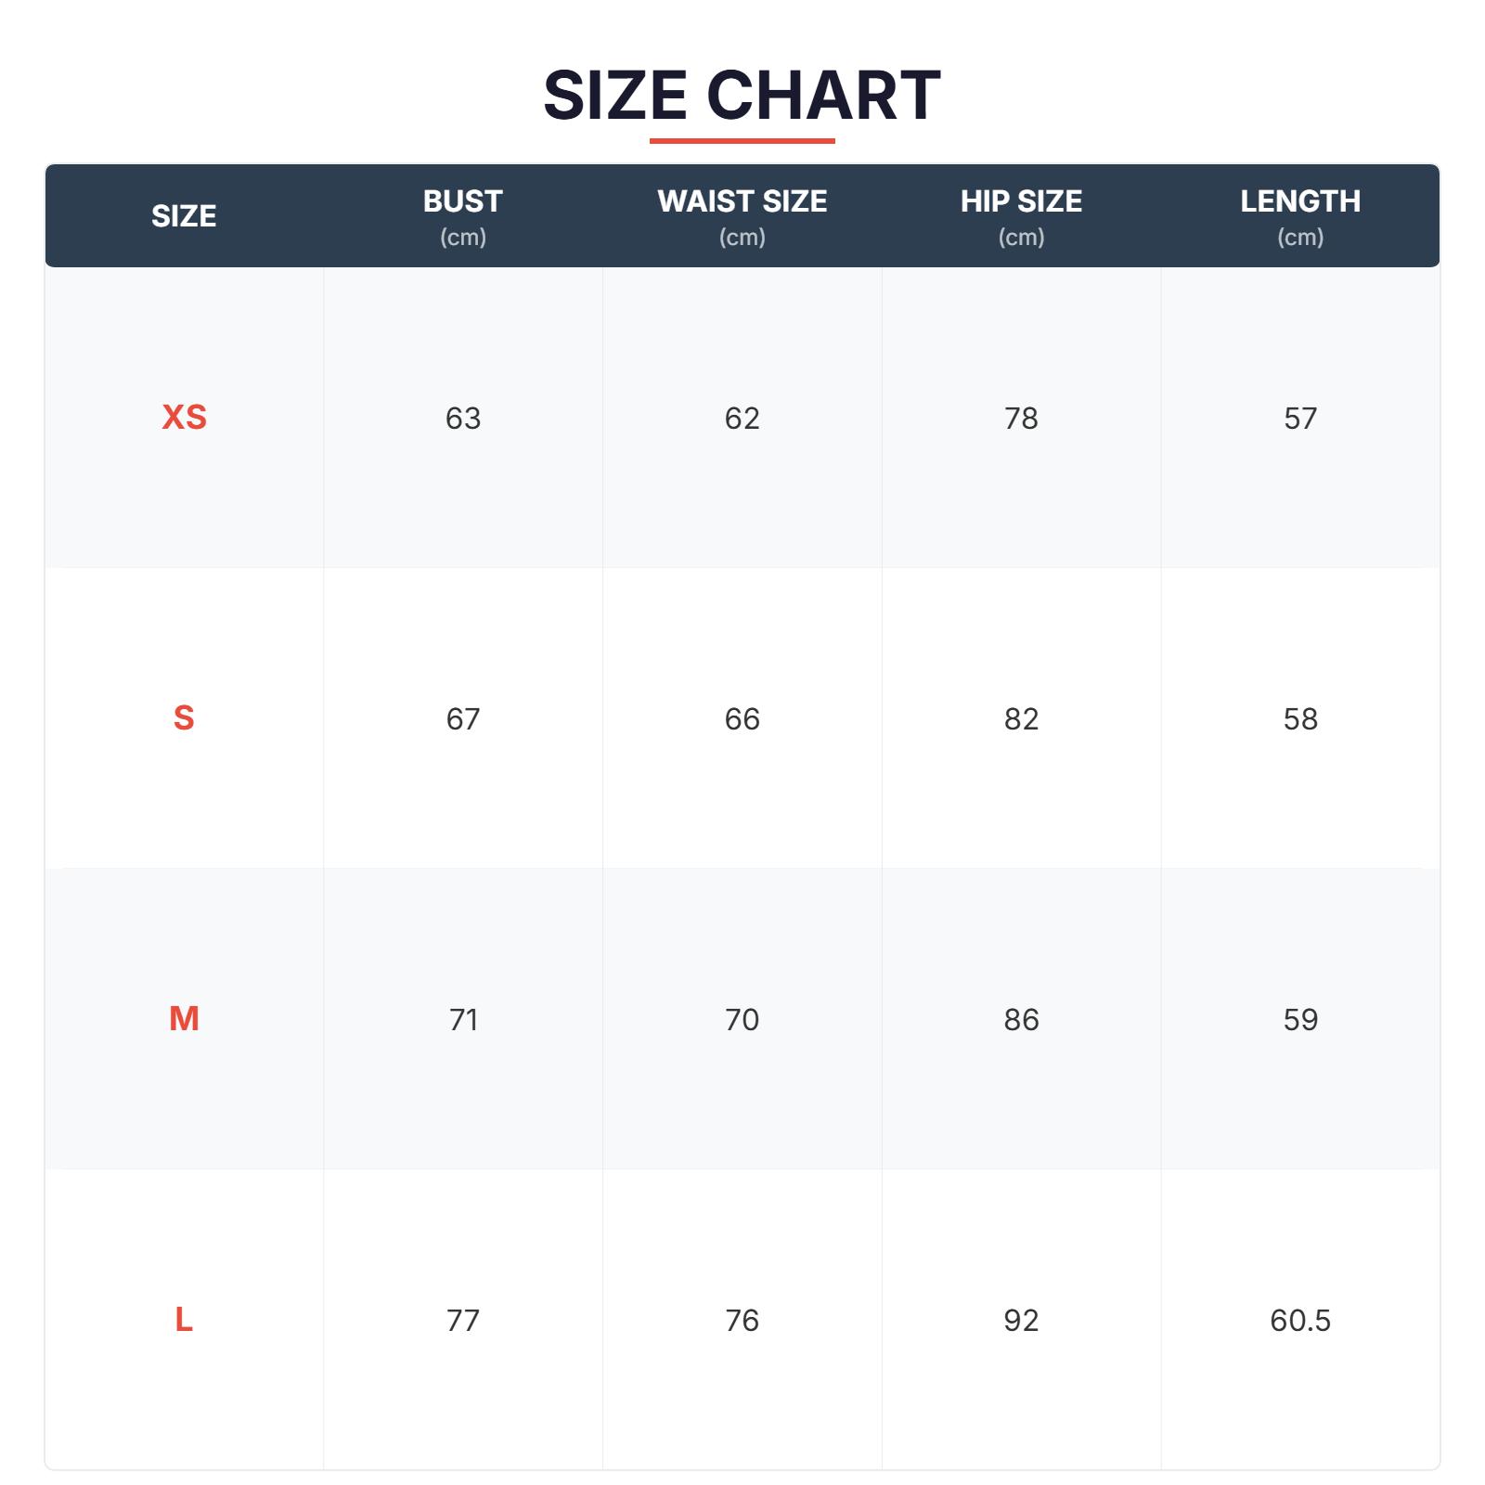Viewport: 1485px width, 1485px height.
Task: Select the LENGTH column header
Action: click(x=1300, y=201)
